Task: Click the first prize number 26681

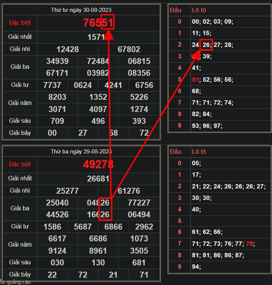Action: click(x=98, y=179)
